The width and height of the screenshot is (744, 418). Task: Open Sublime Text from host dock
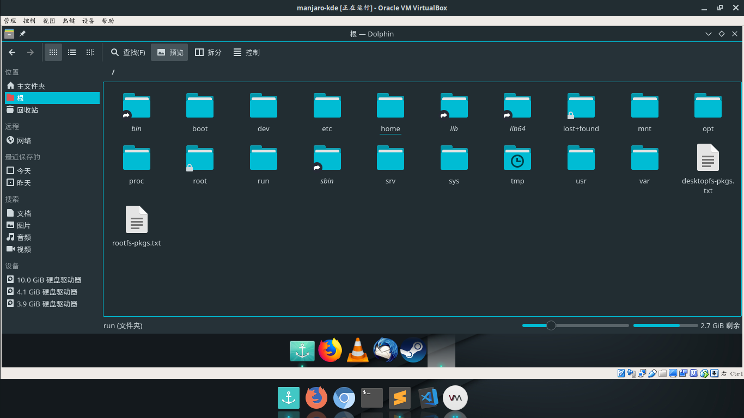click(x=400, y=398)
